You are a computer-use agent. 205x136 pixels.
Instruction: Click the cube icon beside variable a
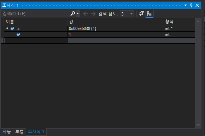pos(12,29)
